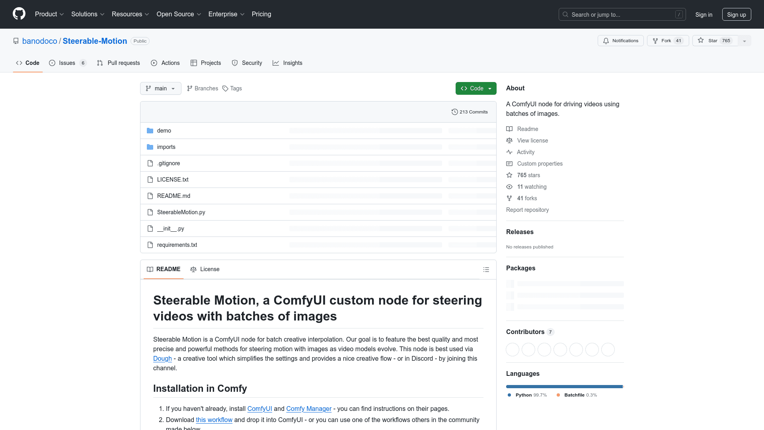Click the Tags label icon

point(225,88)
